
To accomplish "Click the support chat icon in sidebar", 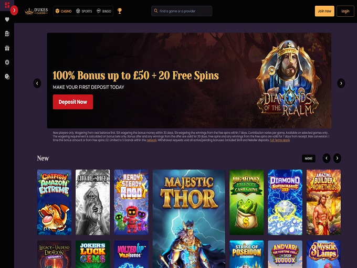I will [x=7, y=77].
